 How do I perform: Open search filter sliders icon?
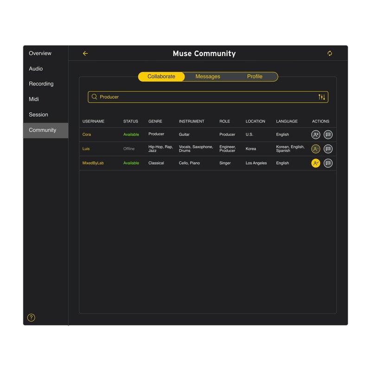pyautogui.click(x=321, y=97)
